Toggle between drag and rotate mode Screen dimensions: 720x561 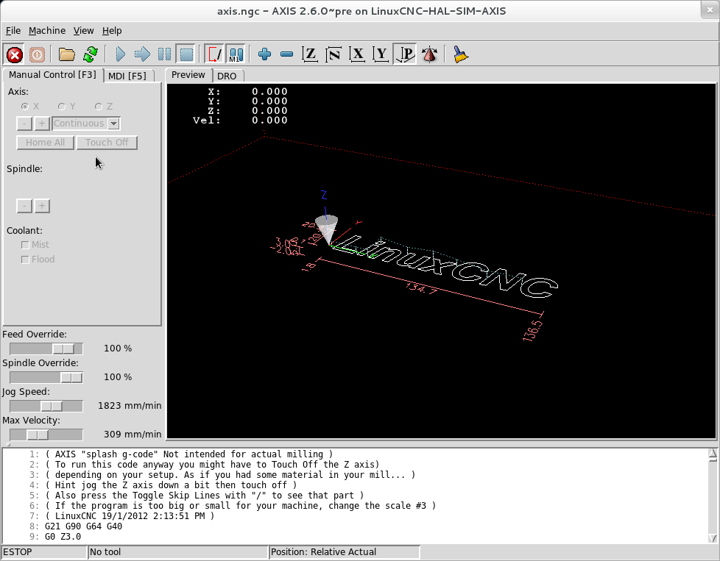click(430, 54)
